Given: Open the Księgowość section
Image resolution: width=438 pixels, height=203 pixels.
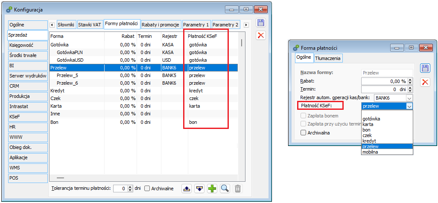Looking at the screenshot, I should [x=27, y=45].
